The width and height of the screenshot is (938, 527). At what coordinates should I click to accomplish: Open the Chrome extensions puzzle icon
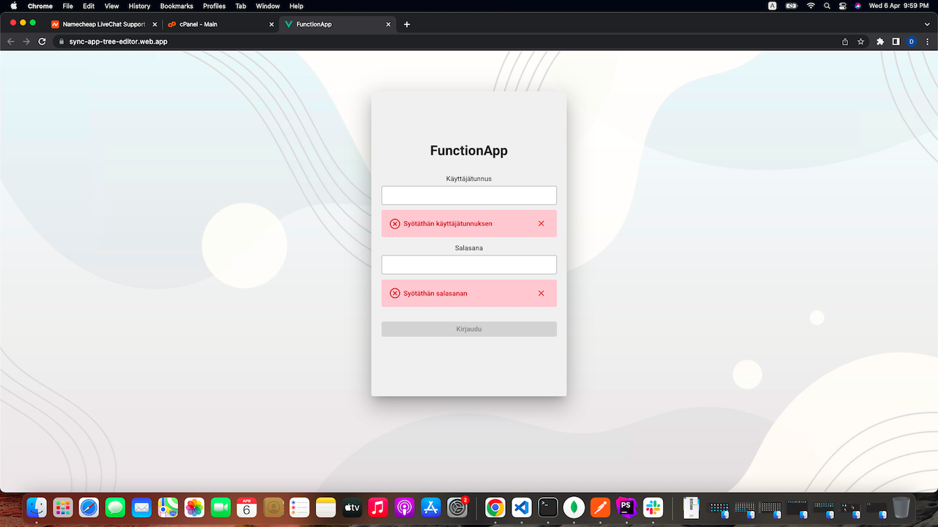880,42
